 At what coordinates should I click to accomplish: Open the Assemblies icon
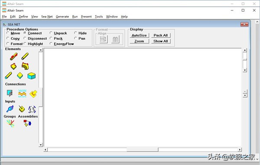tap(27, 124)
